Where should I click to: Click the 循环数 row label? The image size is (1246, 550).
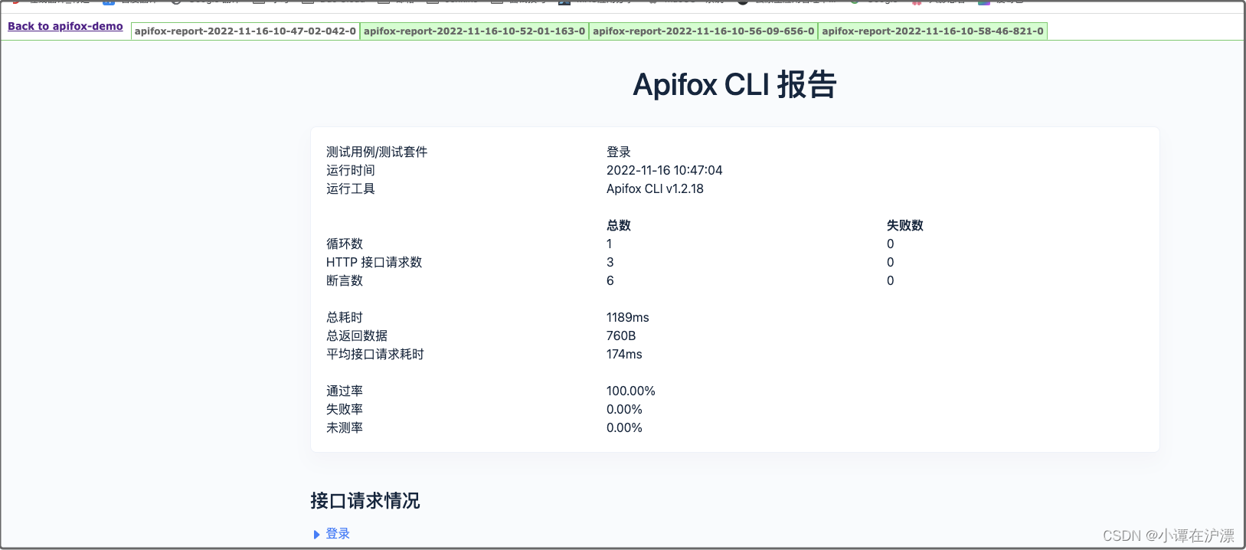point(345,244)
